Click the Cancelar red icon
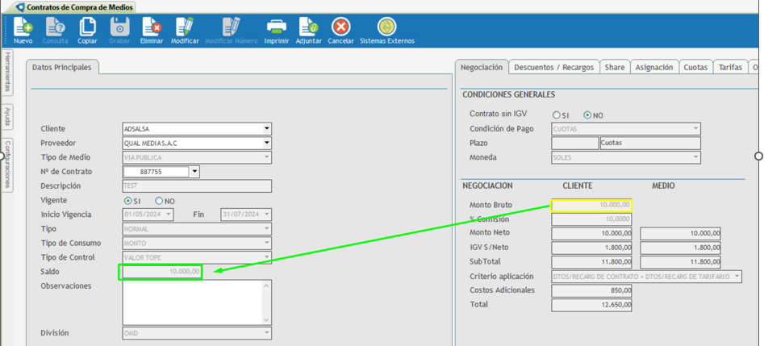 pos(340,27)
